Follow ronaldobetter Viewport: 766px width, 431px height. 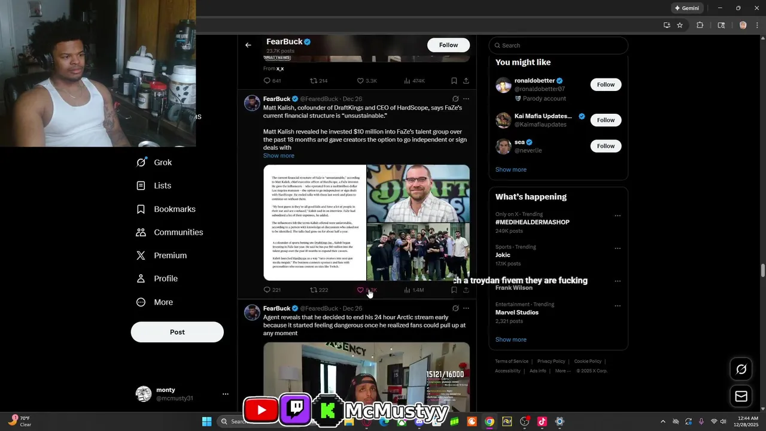click(606, 84)
